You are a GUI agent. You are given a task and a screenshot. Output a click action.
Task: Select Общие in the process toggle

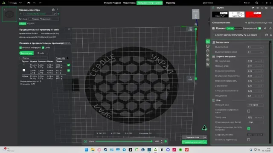(230, 28)
